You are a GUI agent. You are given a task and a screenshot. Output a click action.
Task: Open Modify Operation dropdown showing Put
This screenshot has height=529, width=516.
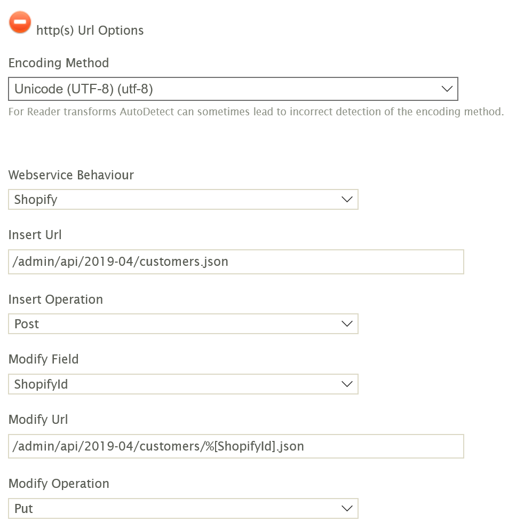(x=182, y=509)
